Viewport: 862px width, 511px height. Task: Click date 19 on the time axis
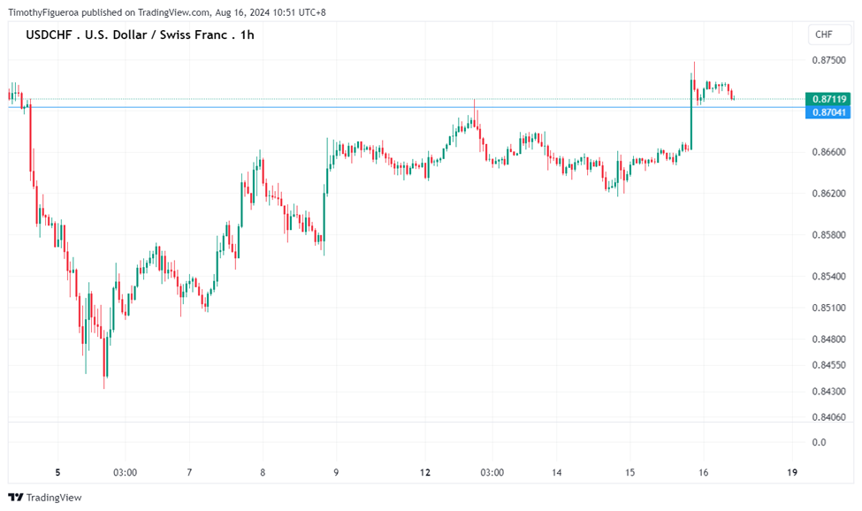792,472
